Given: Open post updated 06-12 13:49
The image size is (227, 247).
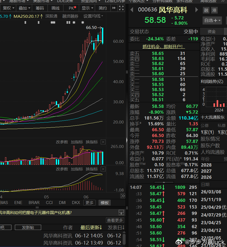Looking at the screenshot, I should pyautogui.click(x=83, y=243).
